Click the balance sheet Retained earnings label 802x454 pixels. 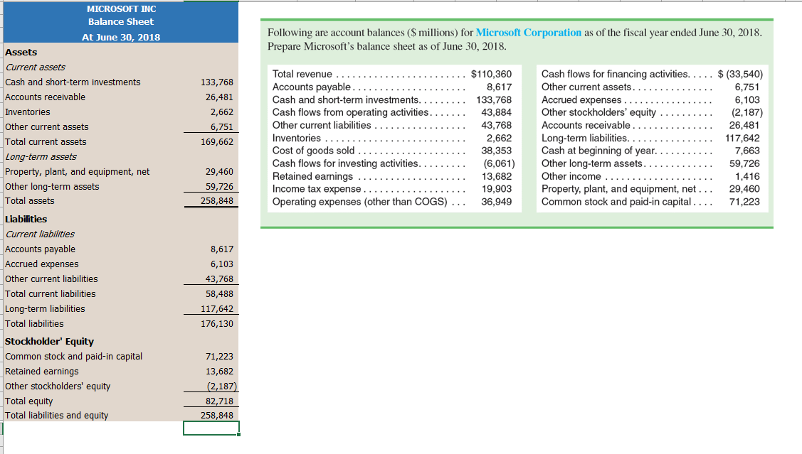pos(42,372)
